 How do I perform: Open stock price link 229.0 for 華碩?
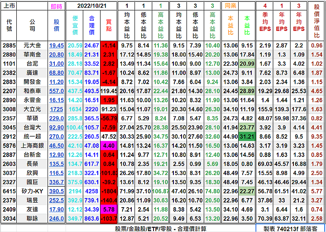[57, 118]
